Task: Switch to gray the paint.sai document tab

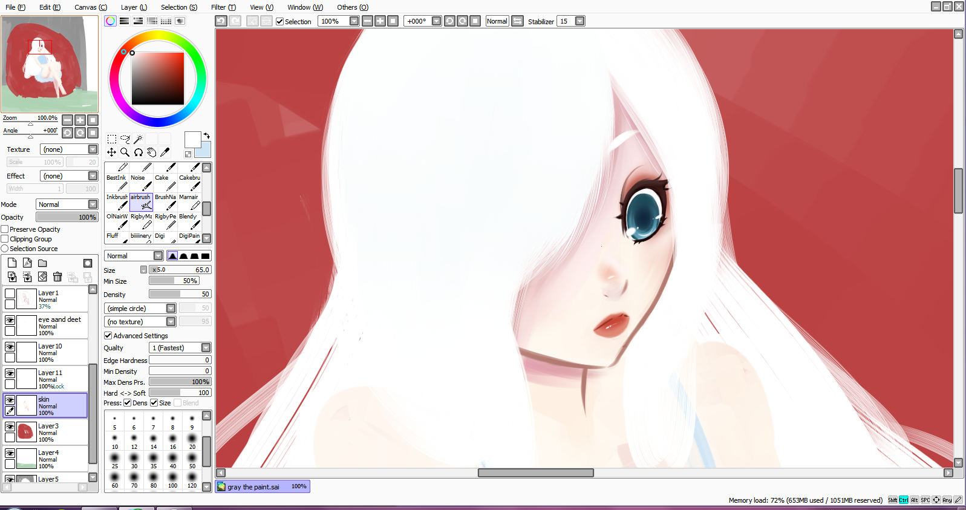Action: (x=263, y=486)
